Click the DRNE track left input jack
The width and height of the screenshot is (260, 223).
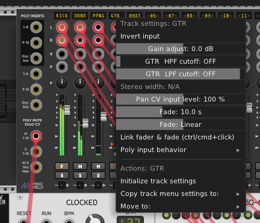click(x=80, y=27)
